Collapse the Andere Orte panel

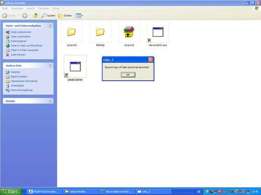50,65
